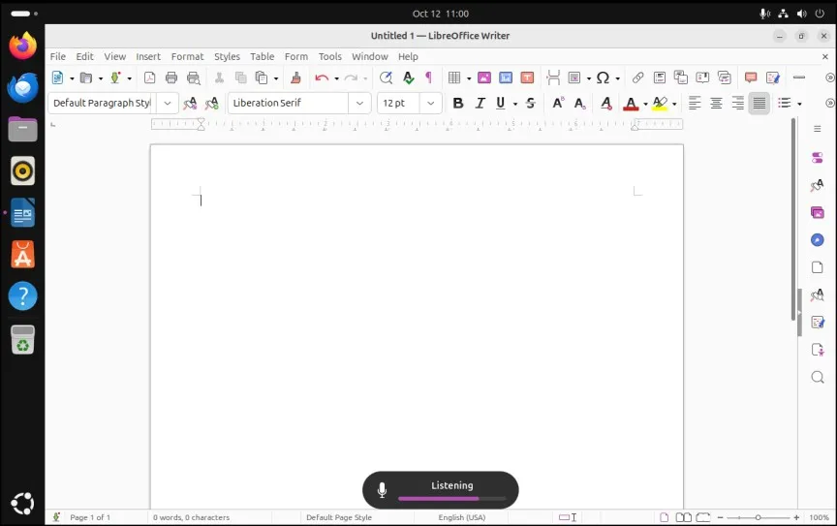Click the Omega special character icon
This screenshot has height=526, width=837.
click(604, 77)
